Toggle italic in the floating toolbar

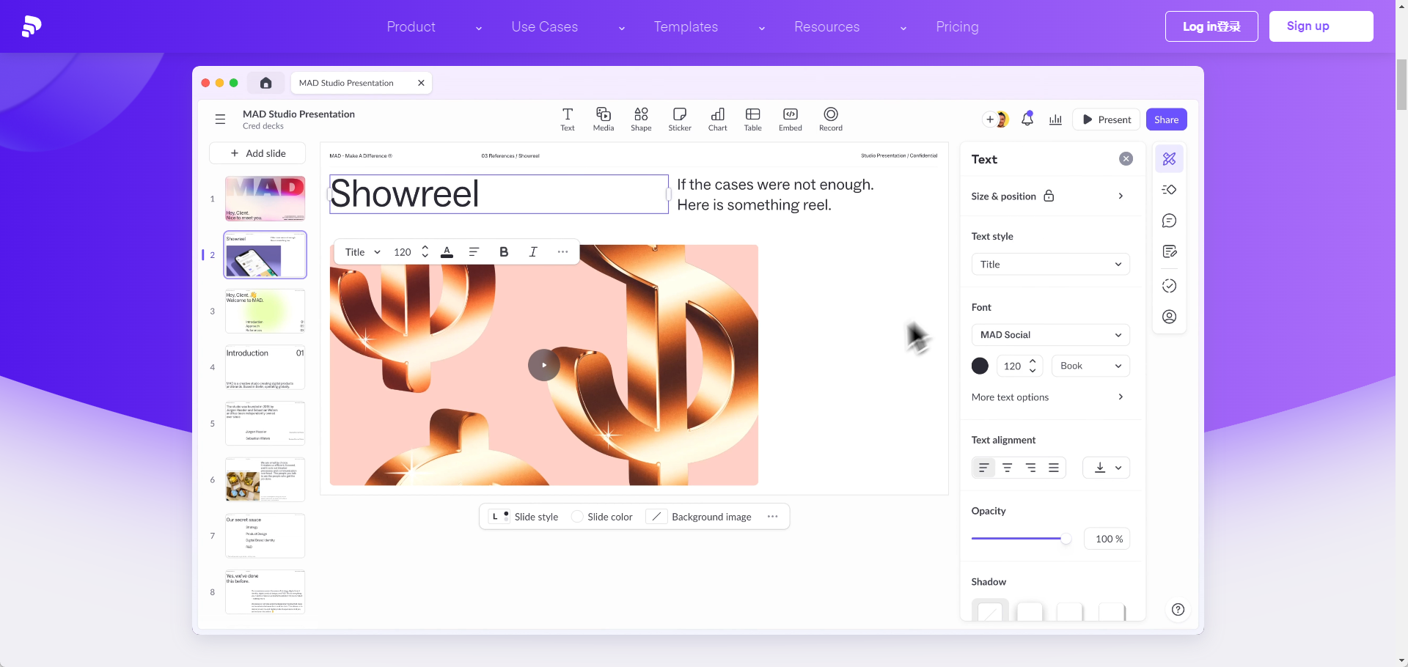click(533, 252)
